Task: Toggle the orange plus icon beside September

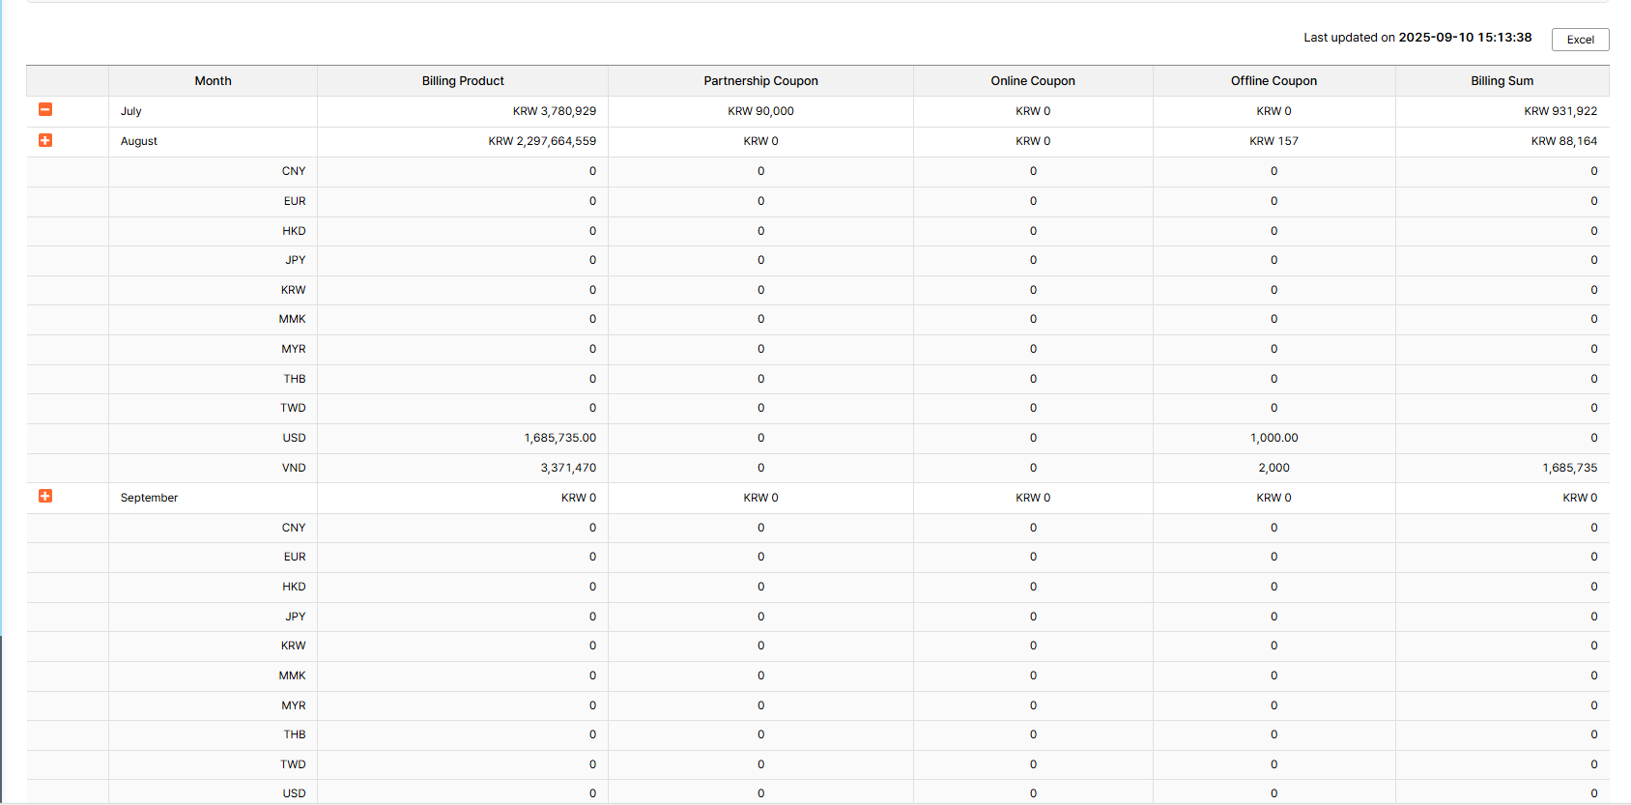Action: tap(45, 496)
